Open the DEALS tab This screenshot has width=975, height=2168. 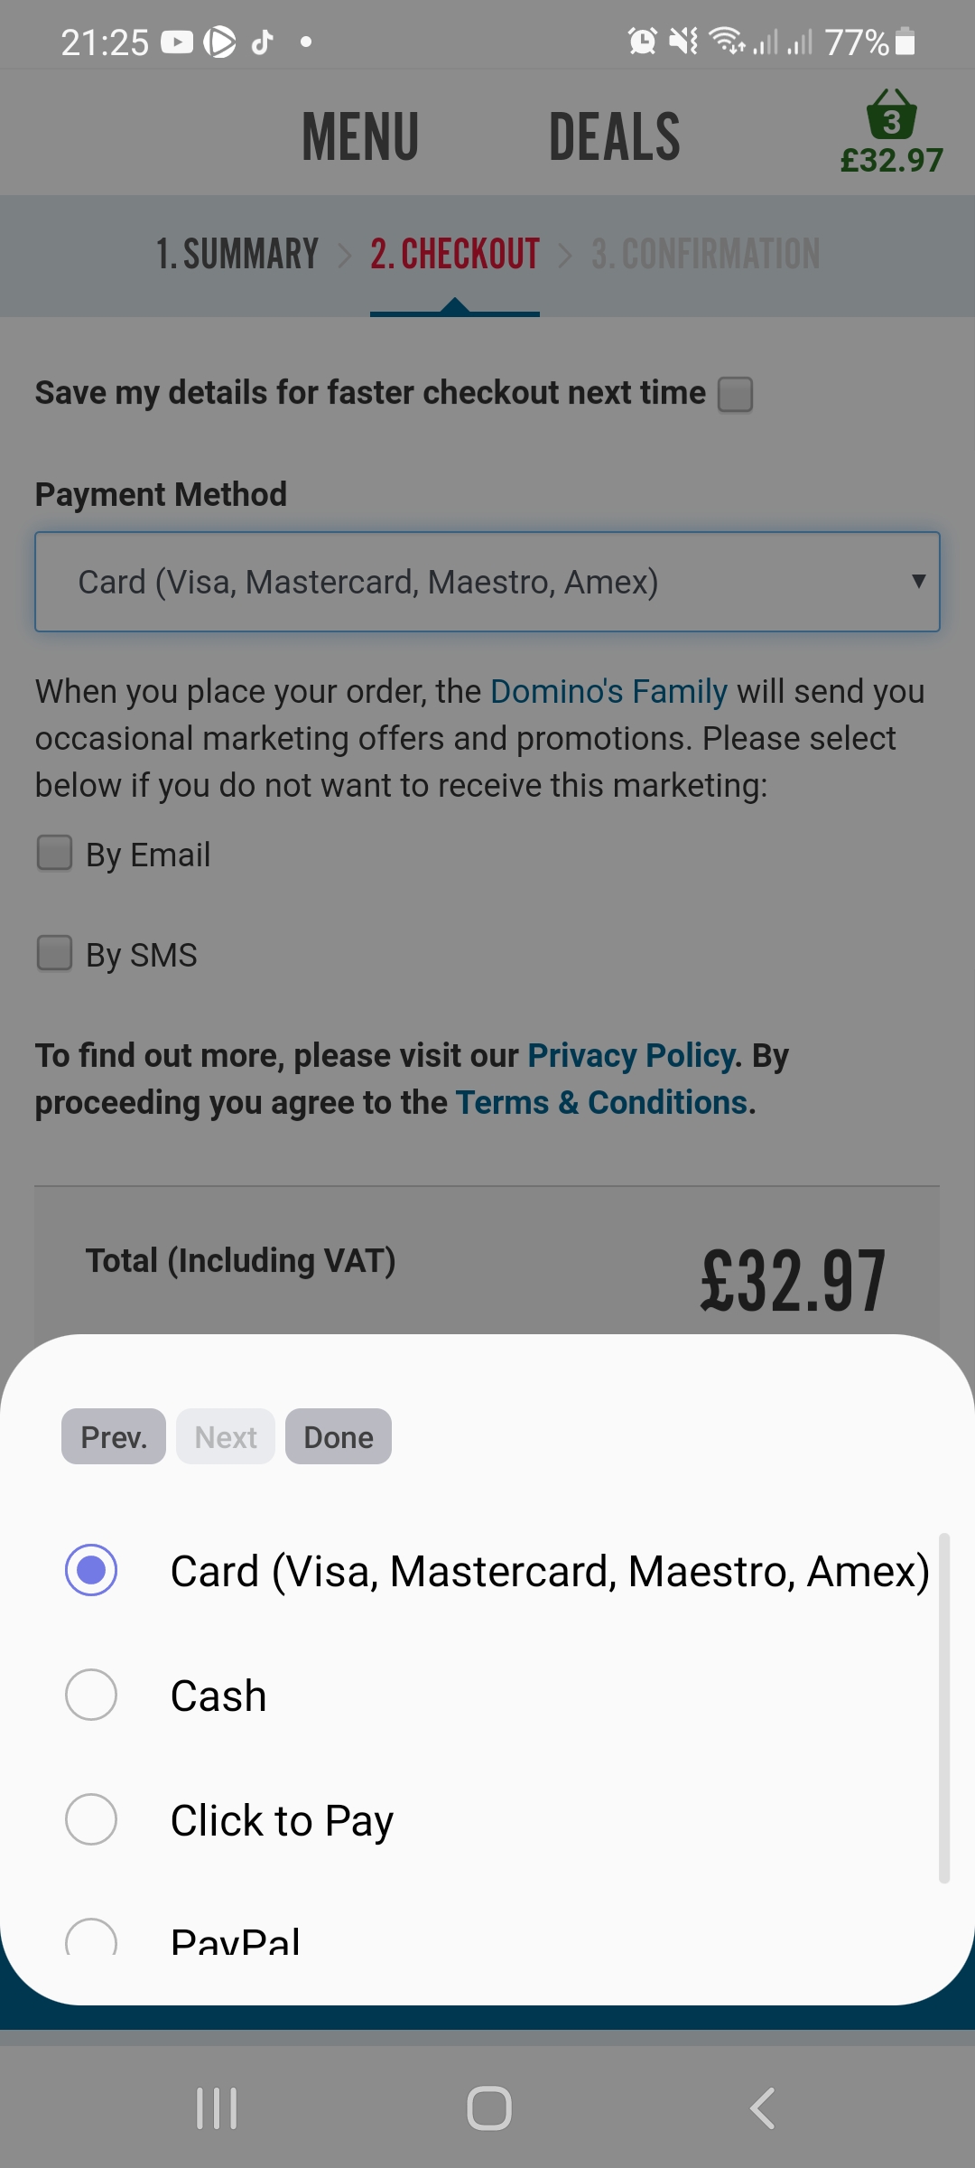click(614, 137)
